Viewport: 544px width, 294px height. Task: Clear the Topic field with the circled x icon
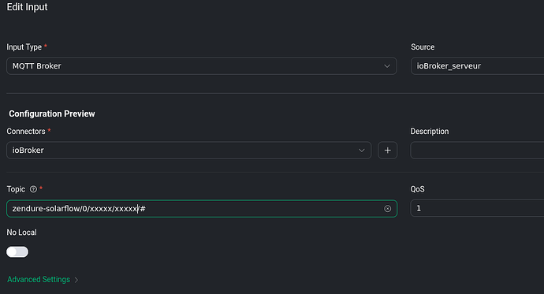click(x=387, y=208)
